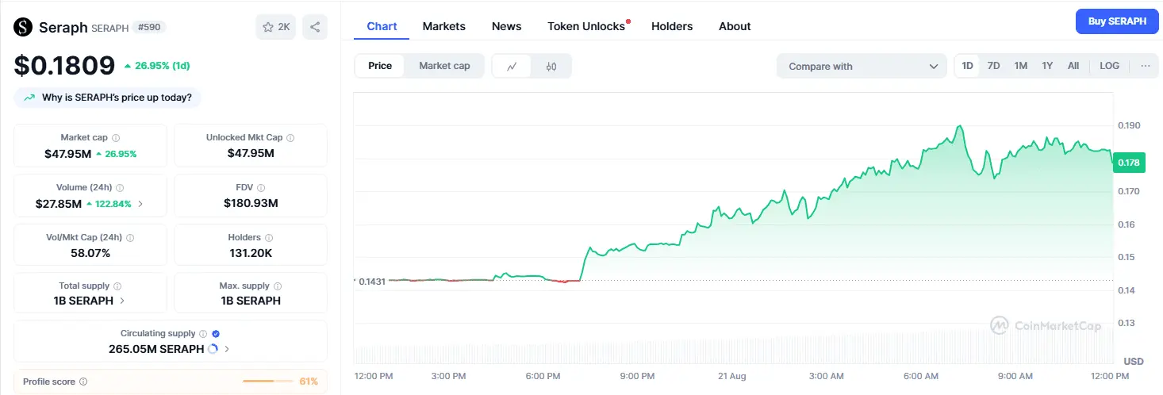Viewport: 1163px width, 395px height.
Task: Open the News tab
Action: [507, 26]
